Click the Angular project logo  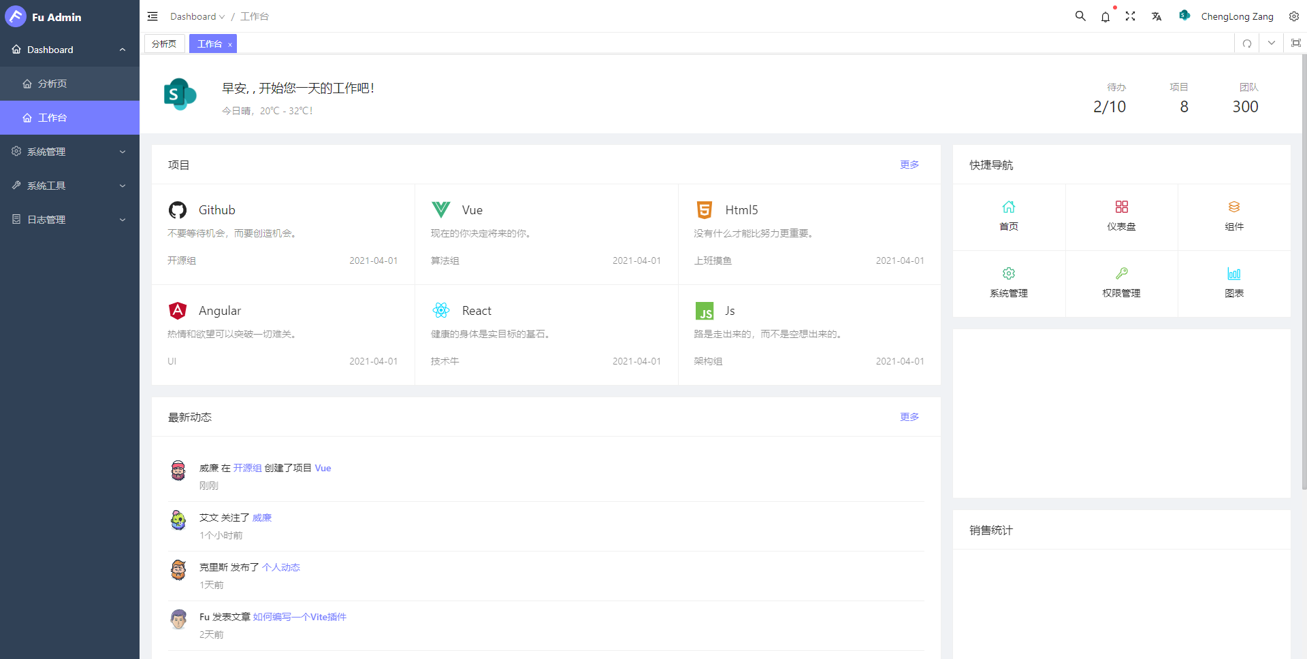178,311
